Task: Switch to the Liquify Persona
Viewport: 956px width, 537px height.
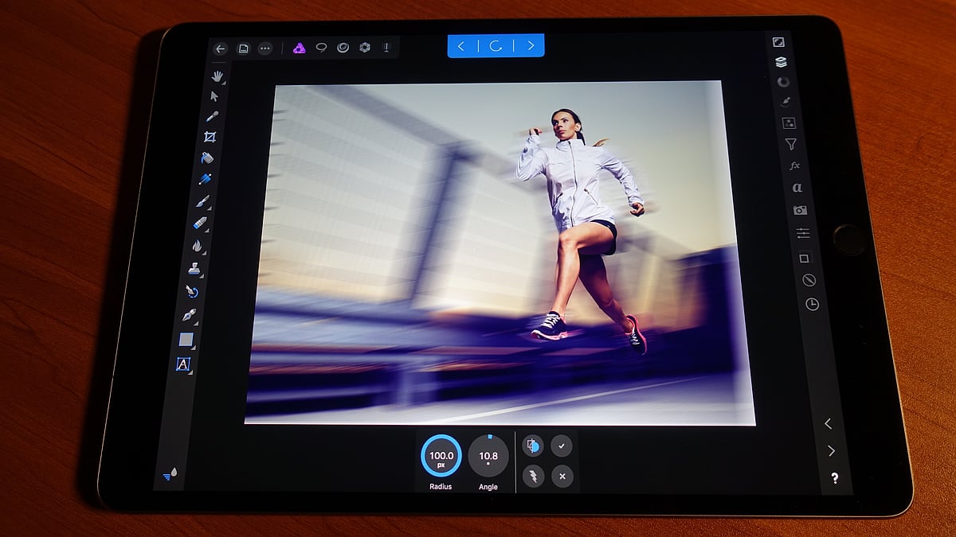Action: click(x=343, y=48)
